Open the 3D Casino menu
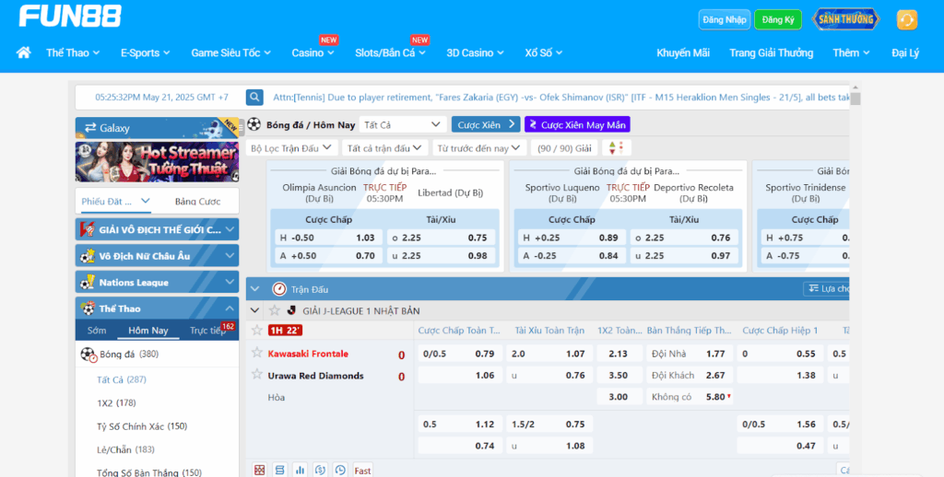The height and width of the screenshot is (477, 944). pyautogui.click(x=475, y=52)
